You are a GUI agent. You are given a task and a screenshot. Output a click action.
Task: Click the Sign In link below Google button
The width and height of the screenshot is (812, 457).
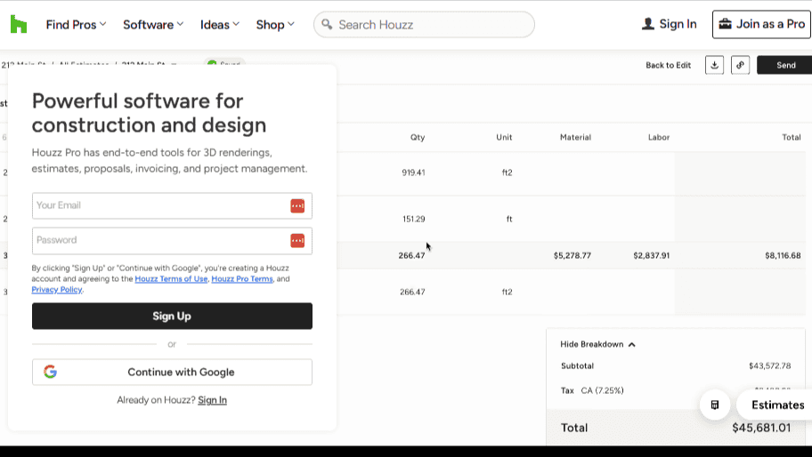tap(212, 400)
